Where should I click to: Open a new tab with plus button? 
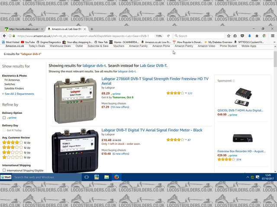click(92, 29)
